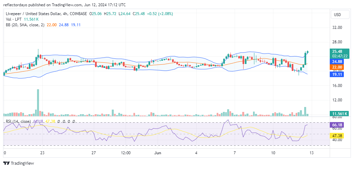Image resolution: width=354 pixels, height=169 pixels.
Task: Click the tallest volume bar near May 23
Action: click(x=38, y=103)
